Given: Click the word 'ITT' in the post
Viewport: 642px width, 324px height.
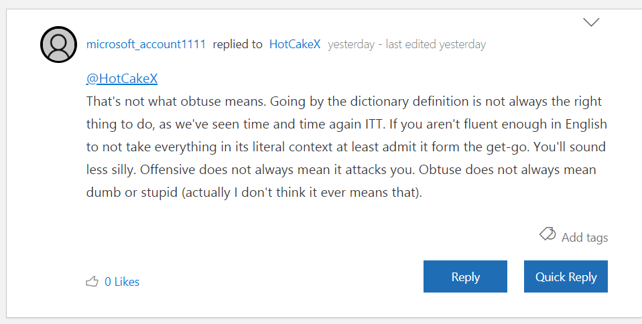Looking at the screenshot, I should [x=375, y=124].
